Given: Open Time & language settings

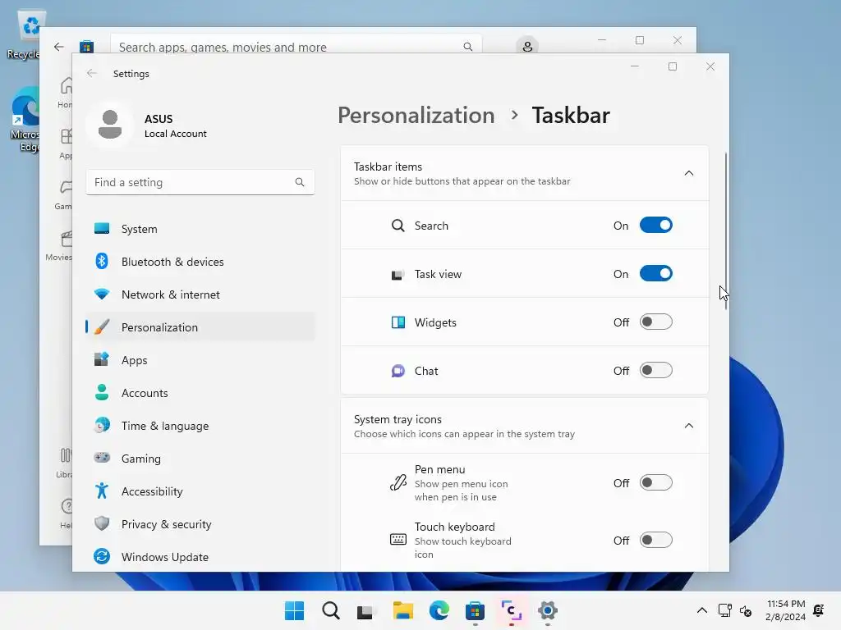Looking at the screenshot, I should click(x=200, y=426).
